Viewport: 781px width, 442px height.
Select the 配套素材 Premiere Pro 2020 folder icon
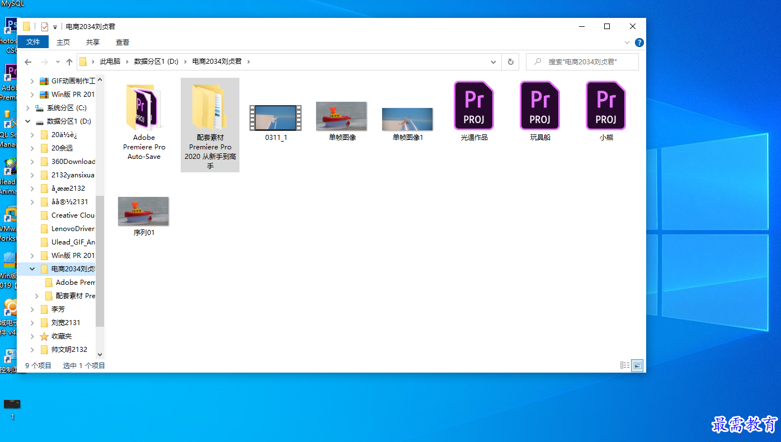(x=210, y=107)
